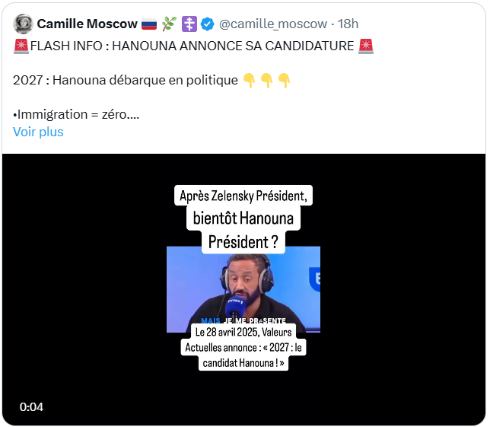Click the FLASH INFO headline text
Viewport: 490px width, 427px height.
coord(192,46)
